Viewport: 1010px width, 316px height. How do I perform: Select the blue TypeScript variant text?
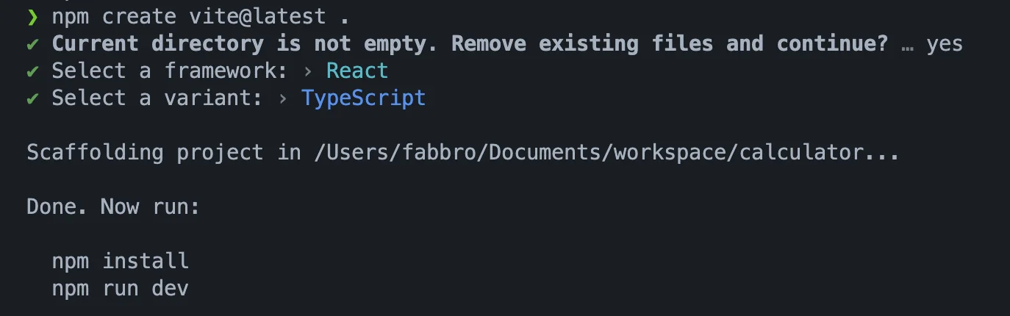click(x=364, y=98)
